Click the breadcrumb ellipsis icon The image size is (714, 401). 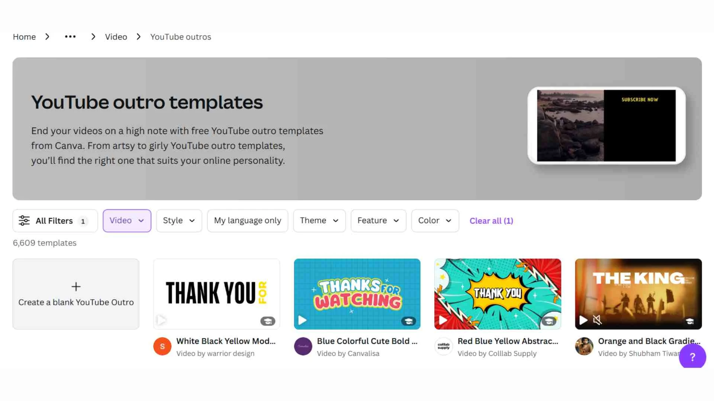tap(70, 37)
